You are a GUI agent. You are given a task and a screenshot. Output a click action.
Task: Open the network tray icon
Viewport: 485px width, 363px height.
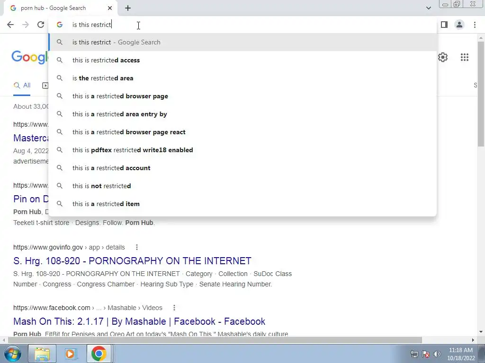(414, 354)
